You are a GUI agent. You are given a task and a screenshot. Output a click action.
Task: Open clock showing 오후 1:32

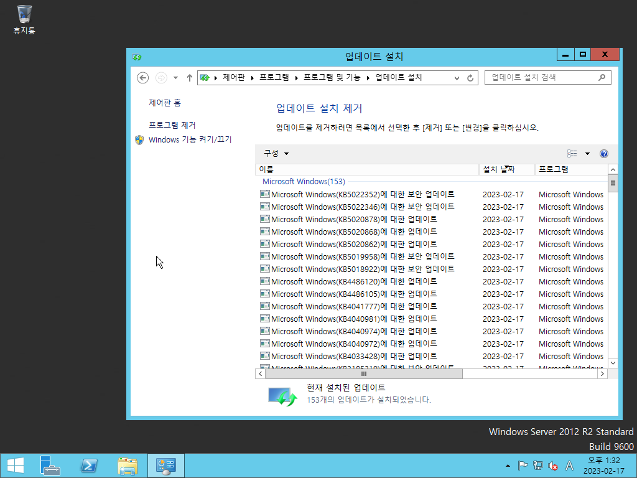(x=604, y=466)
